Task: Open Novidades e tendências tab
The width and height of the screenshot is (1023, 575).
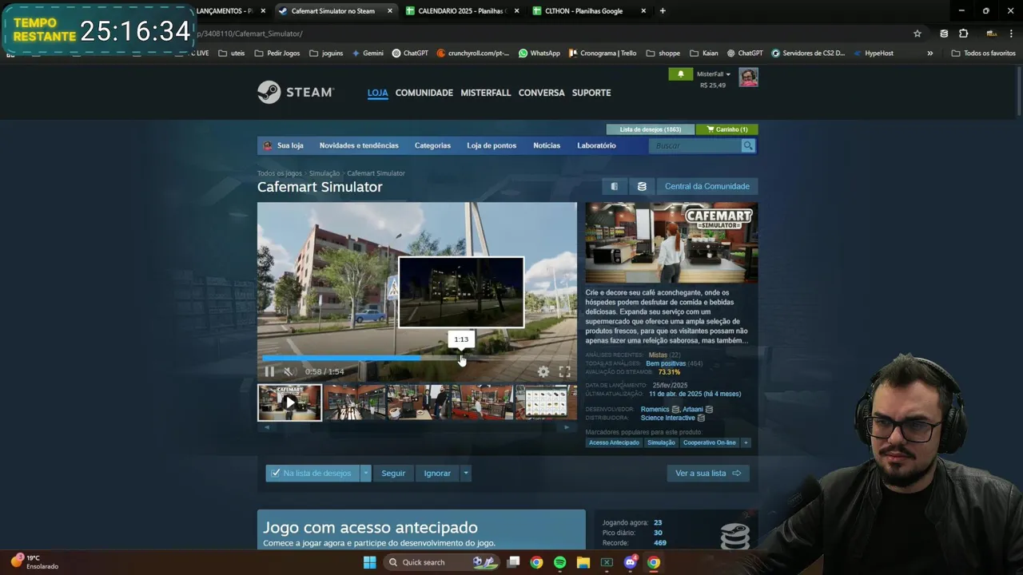Action: 359,145
